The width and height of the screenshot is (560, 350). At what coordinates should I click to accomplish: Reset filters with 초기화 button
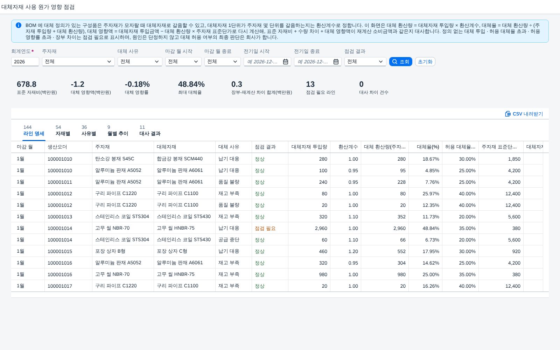425,62
